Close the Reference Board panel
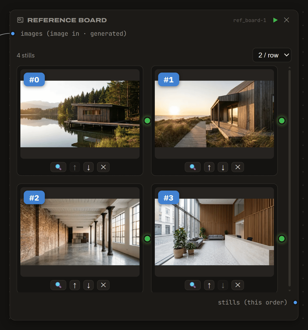This screenshot has height=330, width=308. pos(286,20)
